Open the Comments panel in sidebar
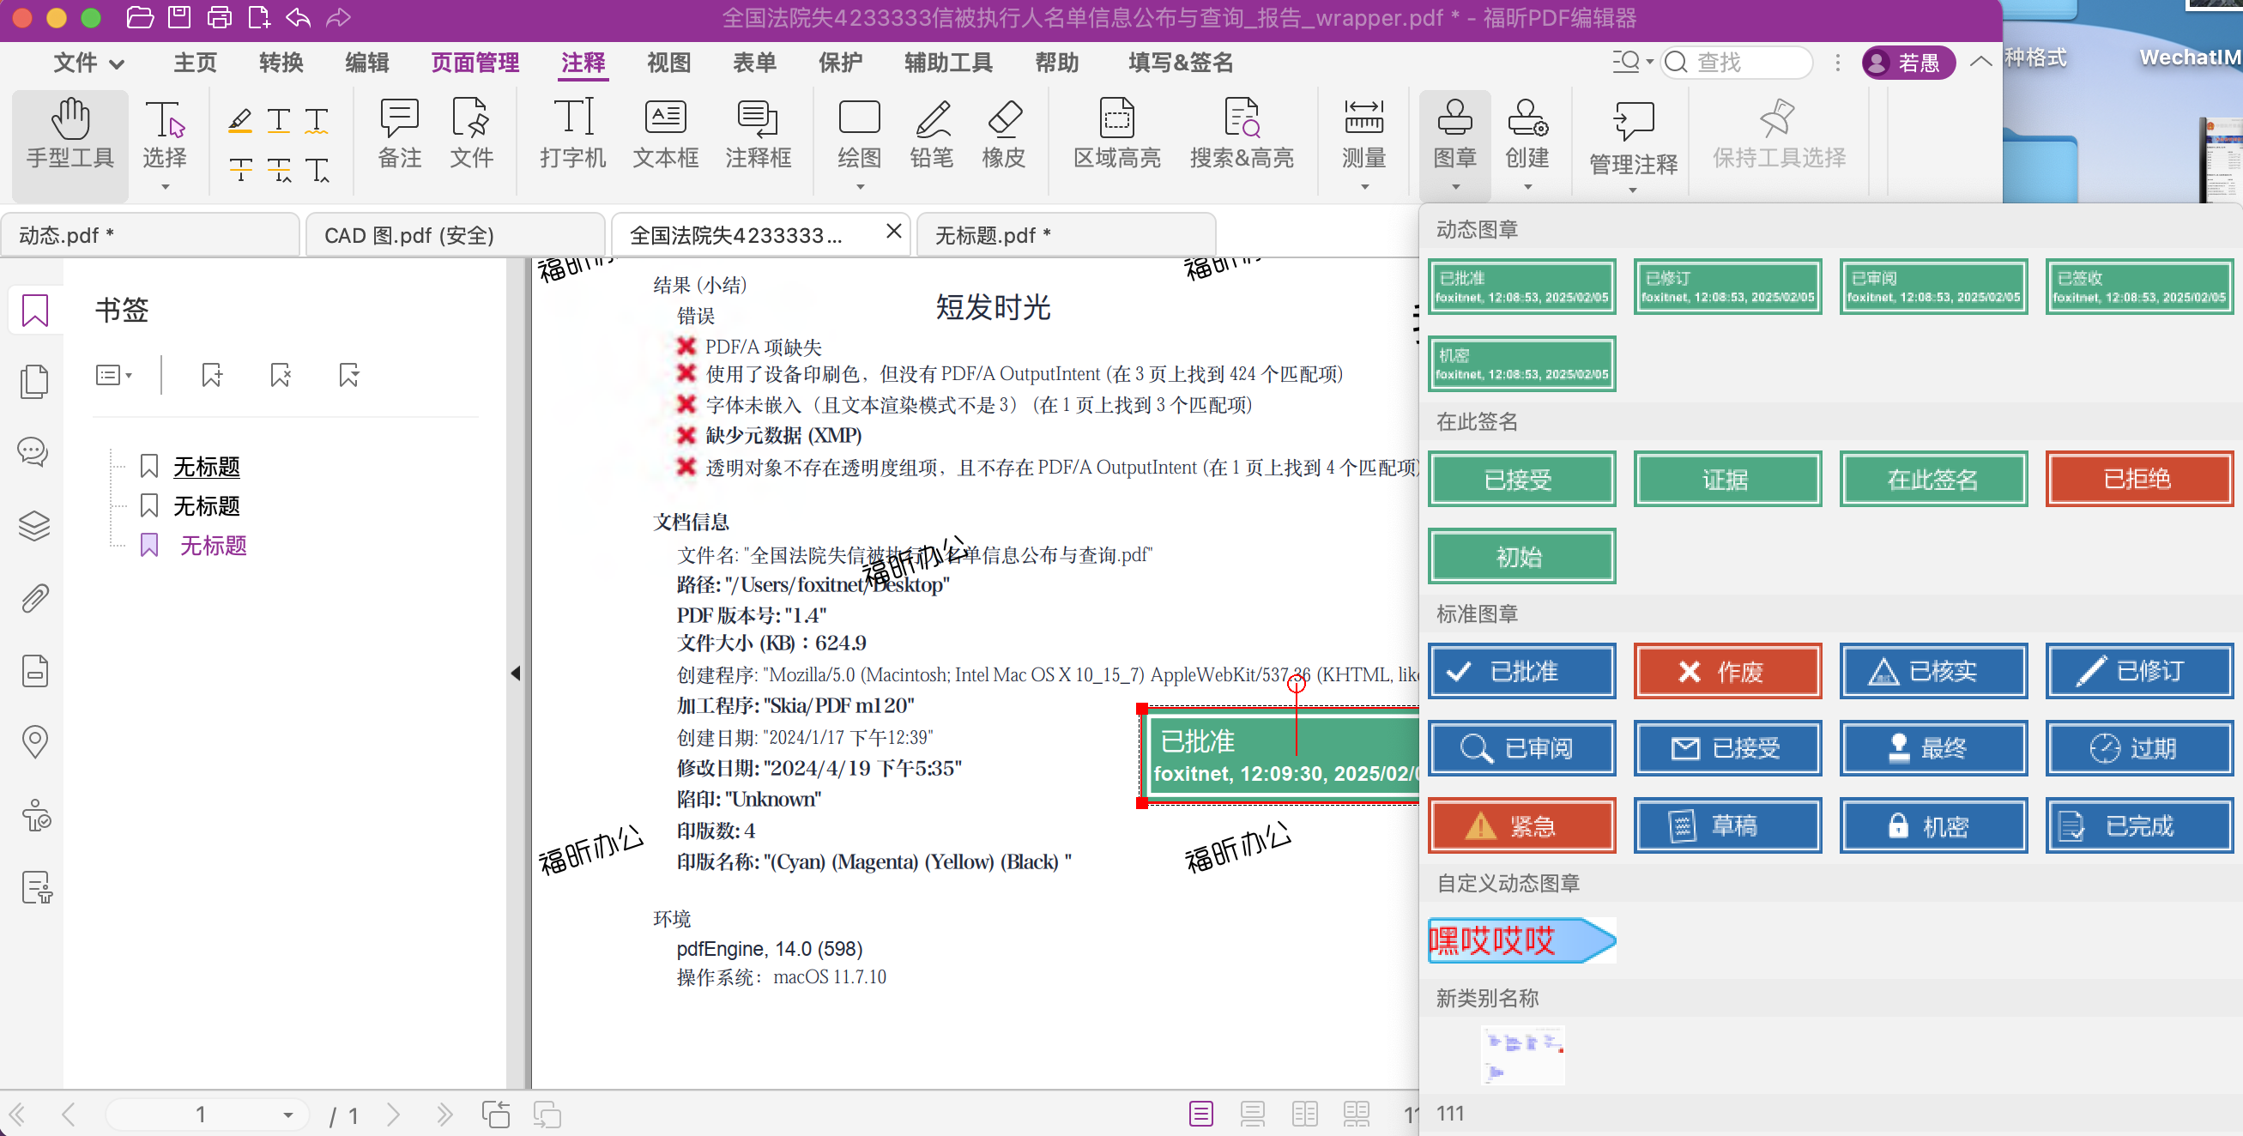2243x1136 pixels. [x=35, y=453]
